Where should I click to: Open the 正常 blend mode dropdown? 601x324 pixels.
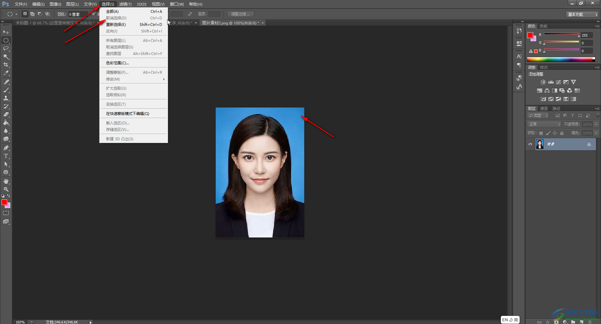(544, 124)
